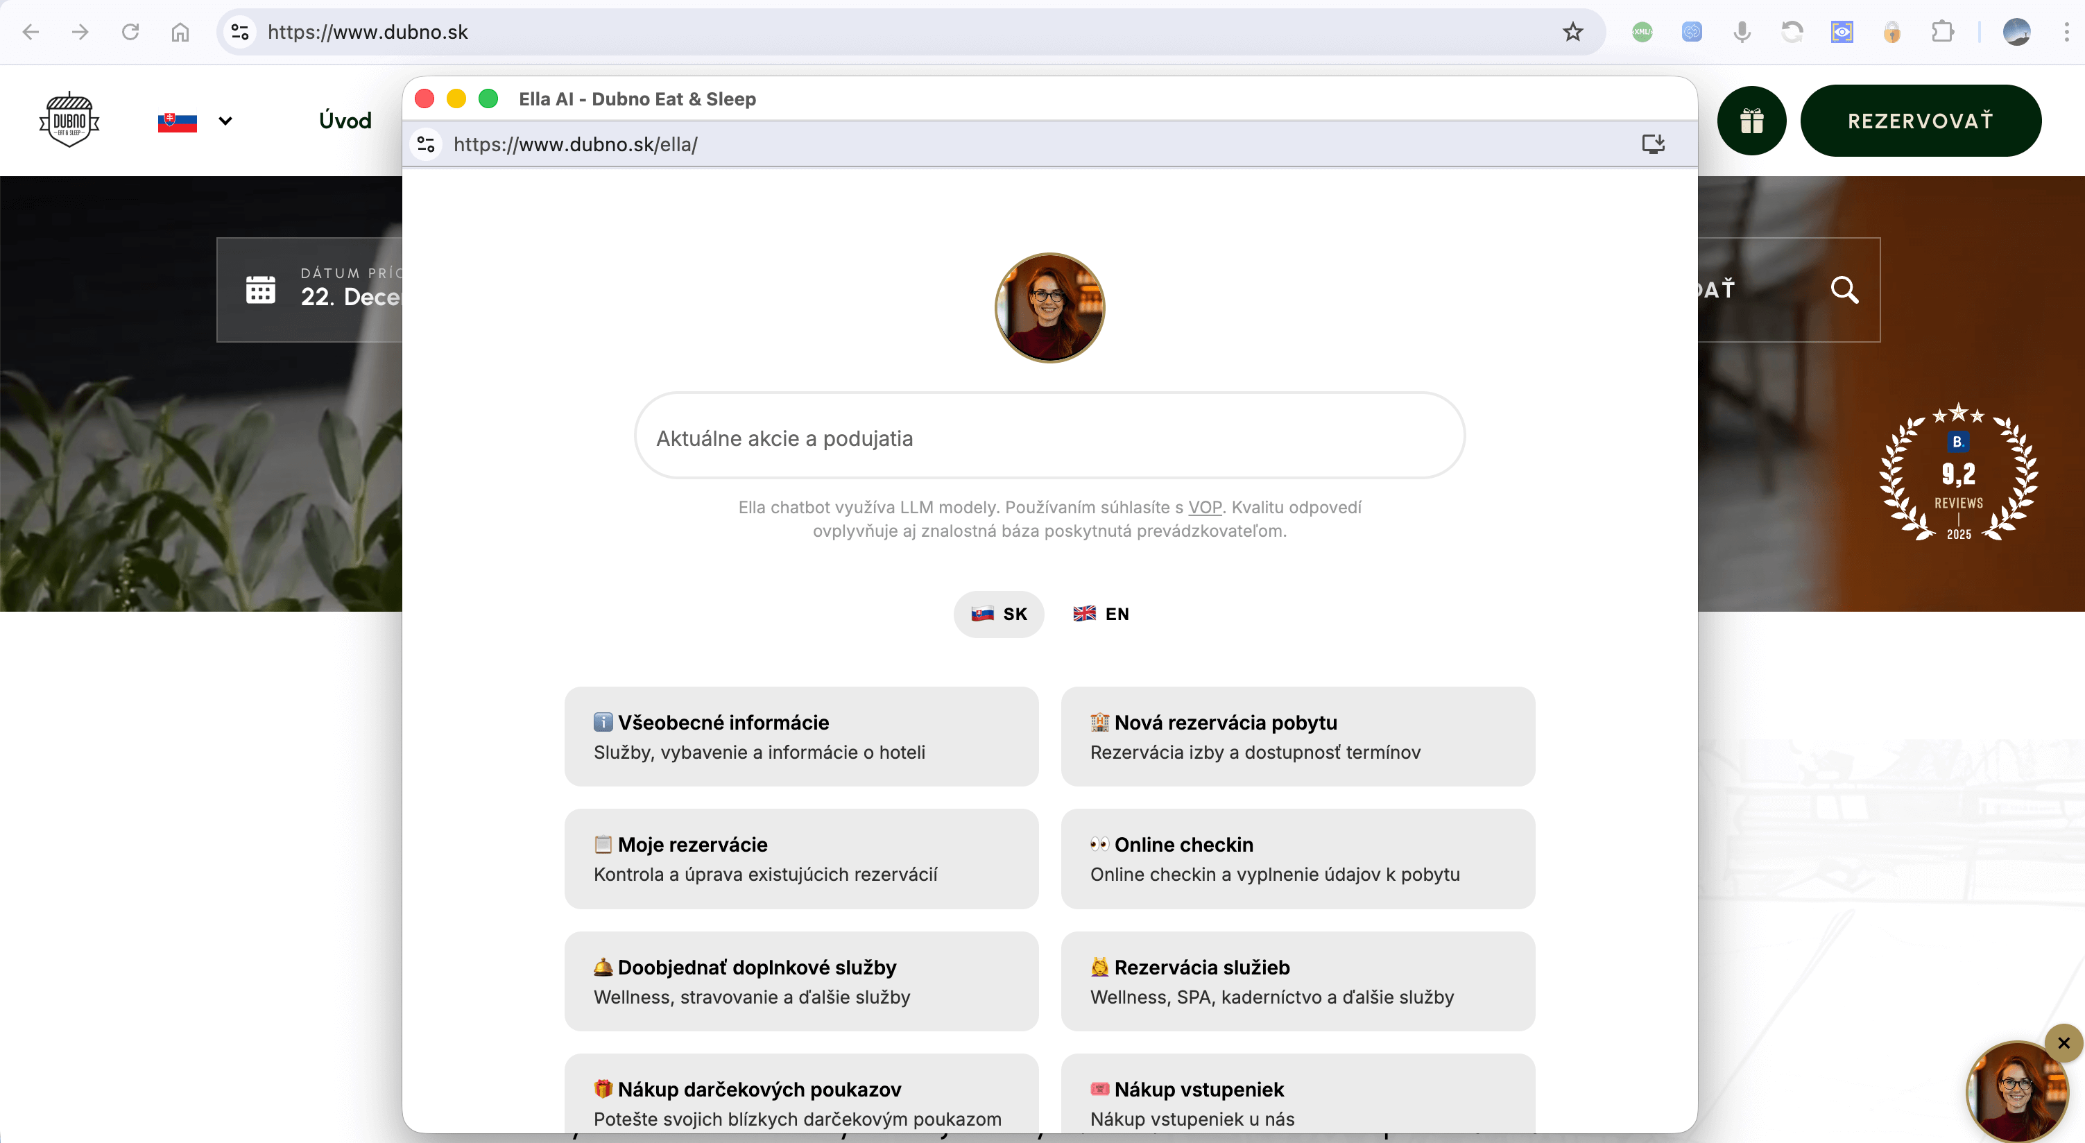Bookmark page with the star icon
This screenshot has height=1143, width=2085.
tap(1572, 33)
